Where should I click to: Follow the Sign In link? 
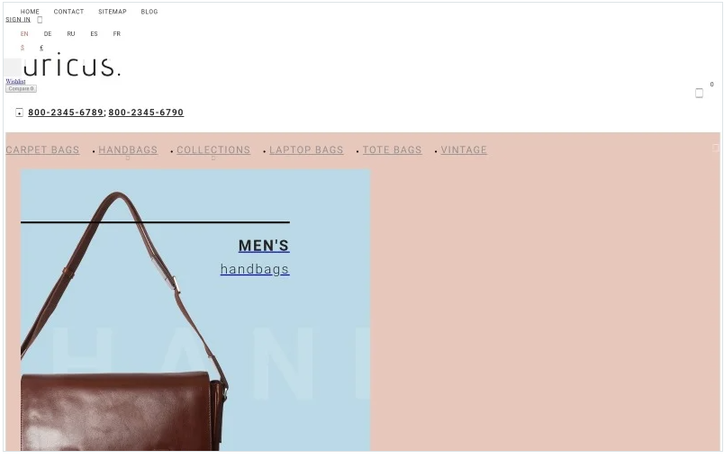pyautogui.click(x=18, y=20)
